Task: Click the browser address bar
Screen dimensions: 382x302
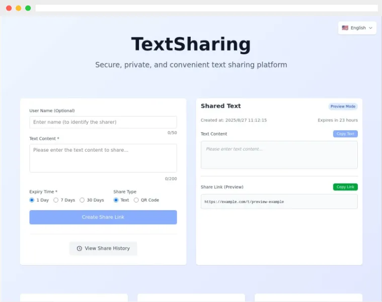Action: (x=206, y=8)
